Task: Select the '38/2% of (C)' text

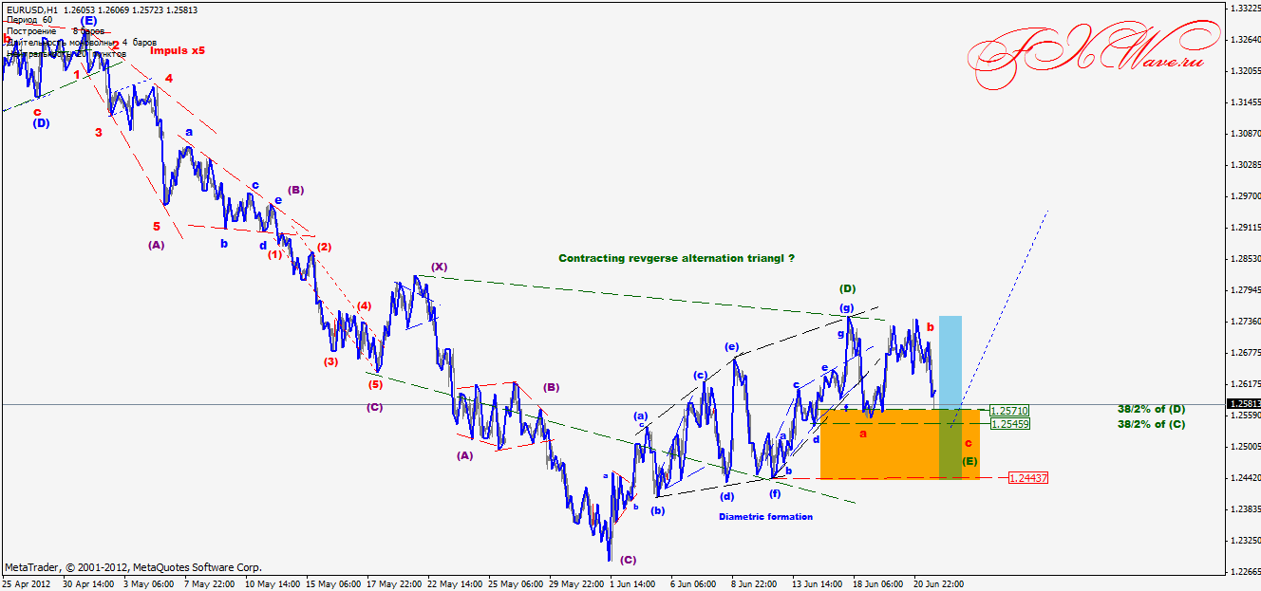Action: point(1151,424)
